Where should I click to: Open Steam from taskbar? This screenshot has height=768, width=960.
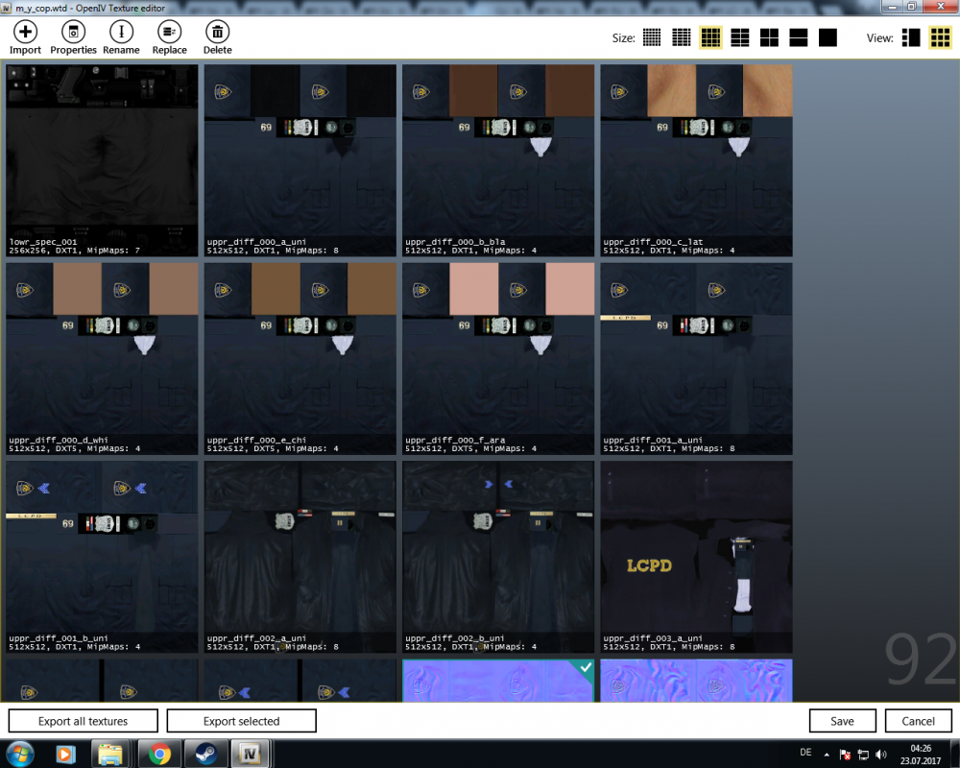(205, 754)
